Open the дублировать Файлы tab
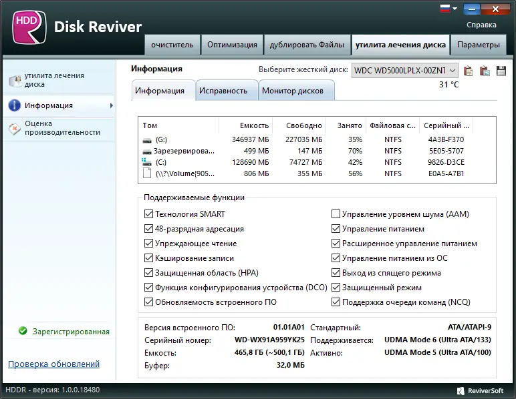Image resolution: width=516 pixels, height=399 pixels. pos(307,45)
